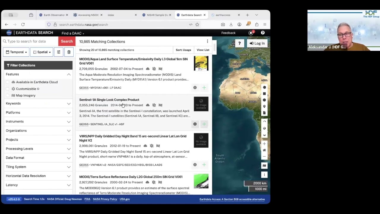This screenshot has height=214, width=380.
Task: View details info for Sentinel-1A collection
Action: point(195,124)
